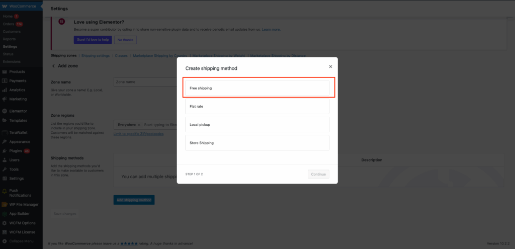Choose the Flat rate shipping option
The width and height of the screenshot is (515, 249).
[257, 107]
